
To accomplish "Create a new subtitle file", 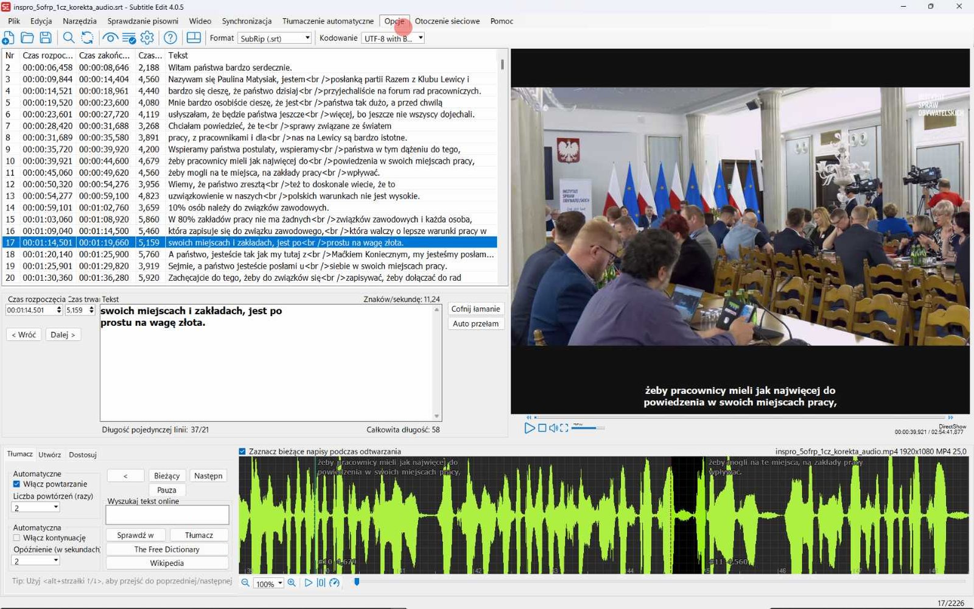I will [x=8, y=38].
